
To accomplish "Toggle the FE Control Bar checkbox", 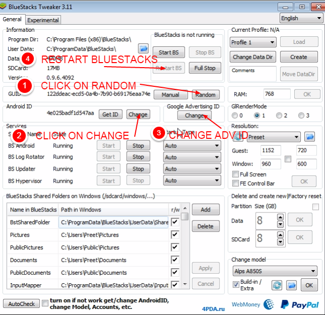I will tap(235, 183).
